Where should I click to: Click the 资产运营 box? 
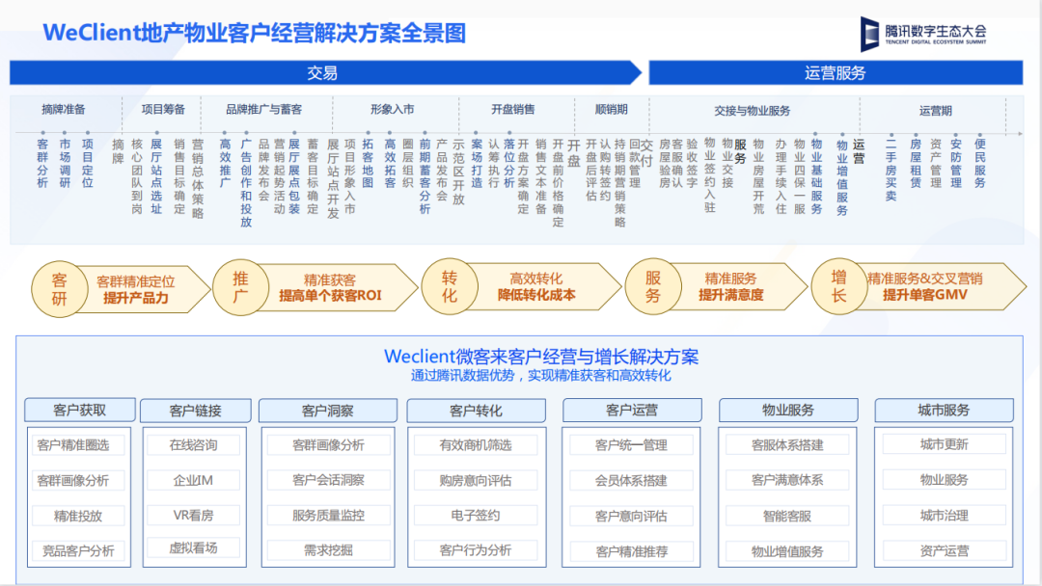[x=945, y=551]
